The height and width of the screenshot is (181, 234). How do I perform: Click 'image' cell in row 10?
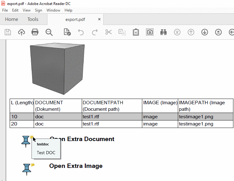(x=160, y=116)
